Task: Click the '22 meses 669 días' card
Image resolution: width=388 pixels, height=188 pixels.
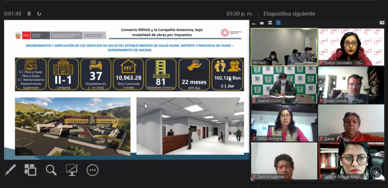Action: (194, 74)
